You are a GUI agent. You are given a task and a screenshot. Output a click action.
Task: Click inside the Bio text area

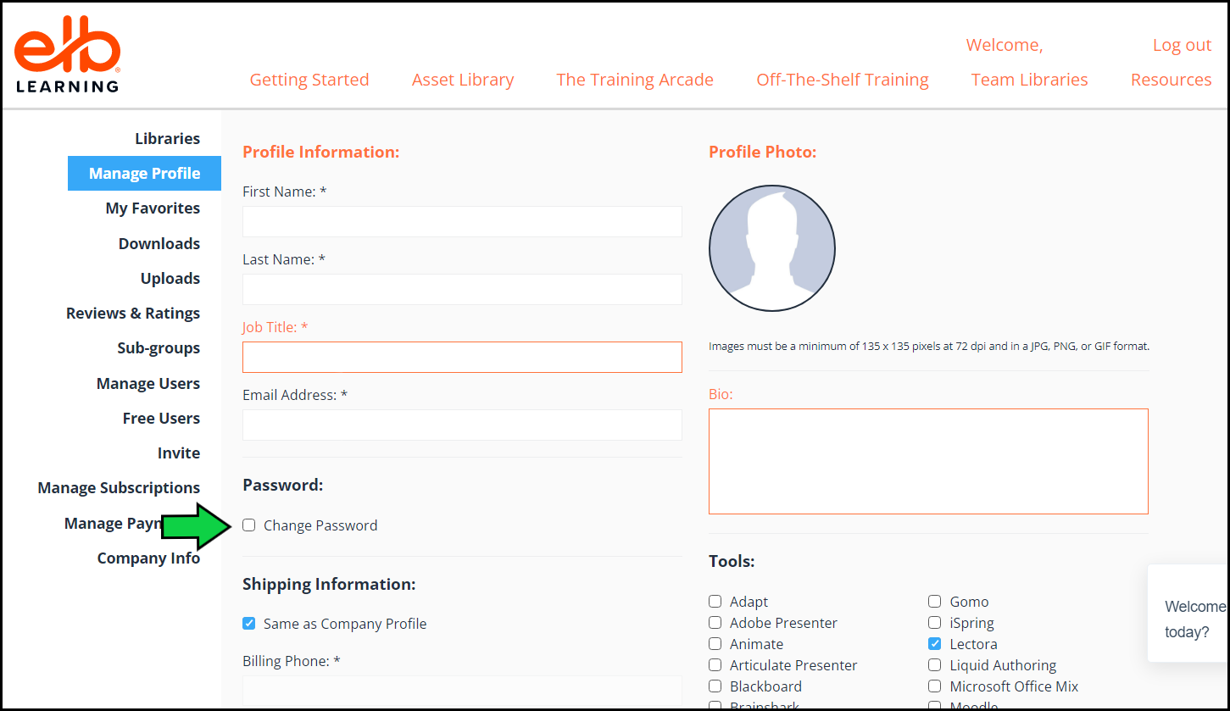pos(928,462)
